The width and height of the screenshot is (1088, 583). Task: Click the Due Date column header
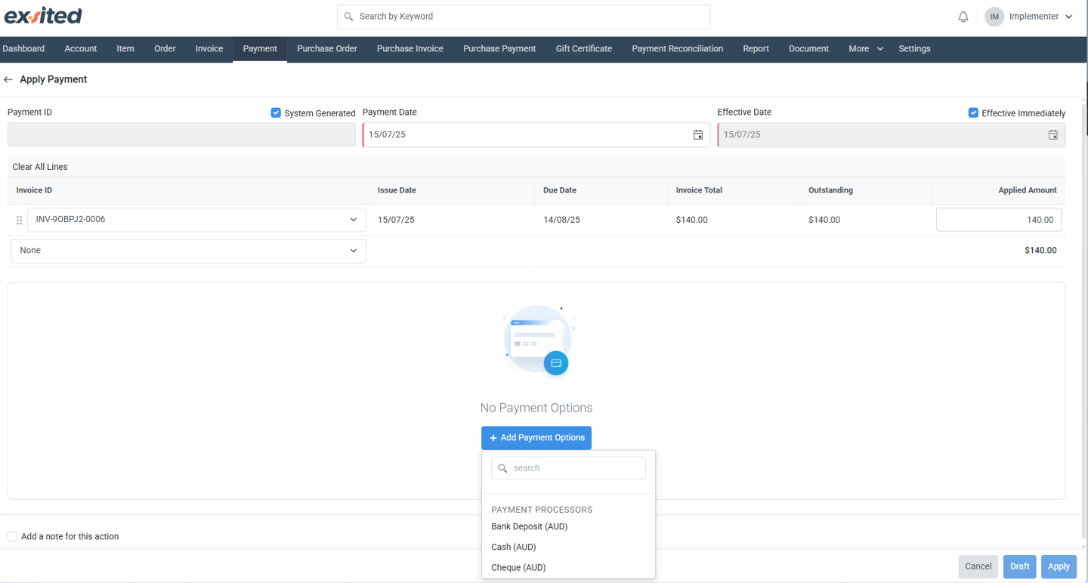tap(560, 190)
